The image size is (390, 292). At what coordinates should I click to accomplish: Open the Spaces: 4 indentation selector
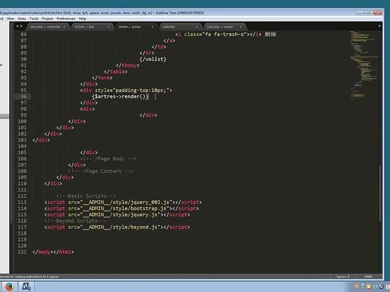343,276
